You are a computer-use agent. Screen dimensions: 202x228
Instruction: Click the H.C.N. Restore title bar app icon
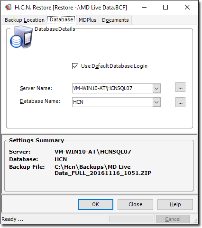(8, 7)
